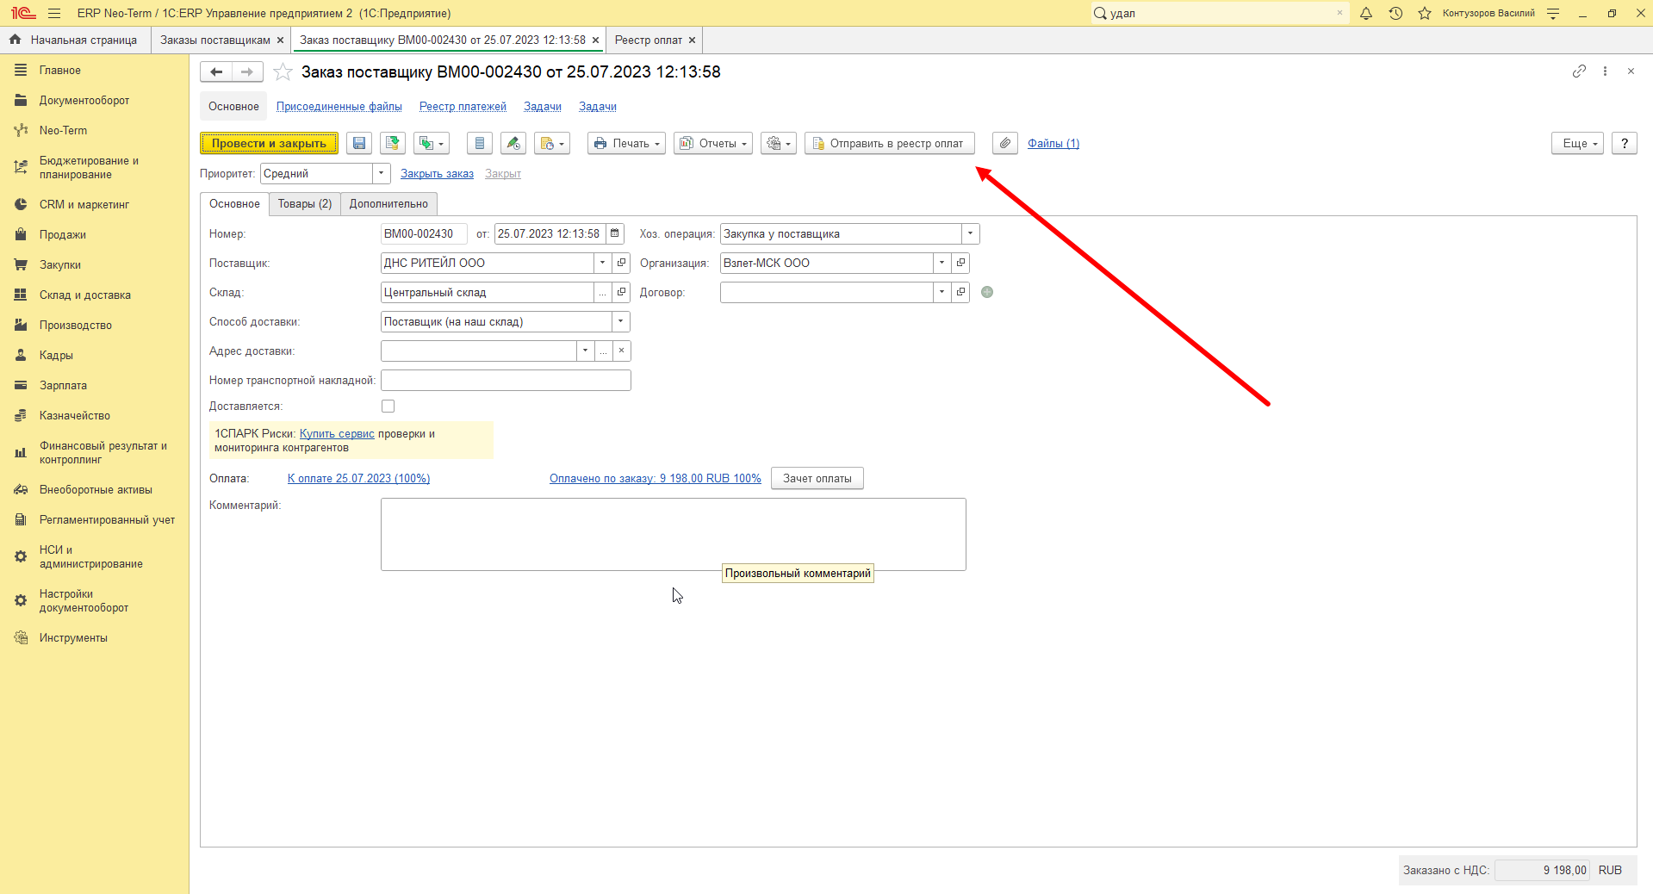Open the gear settings dropdown in toolbar
This screenshot has width=1653, height=894.
tap(779, 144)
